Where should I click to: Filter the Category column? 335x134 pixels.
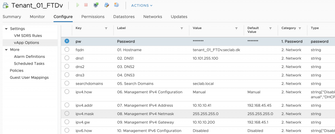click(x=300, y=28)
